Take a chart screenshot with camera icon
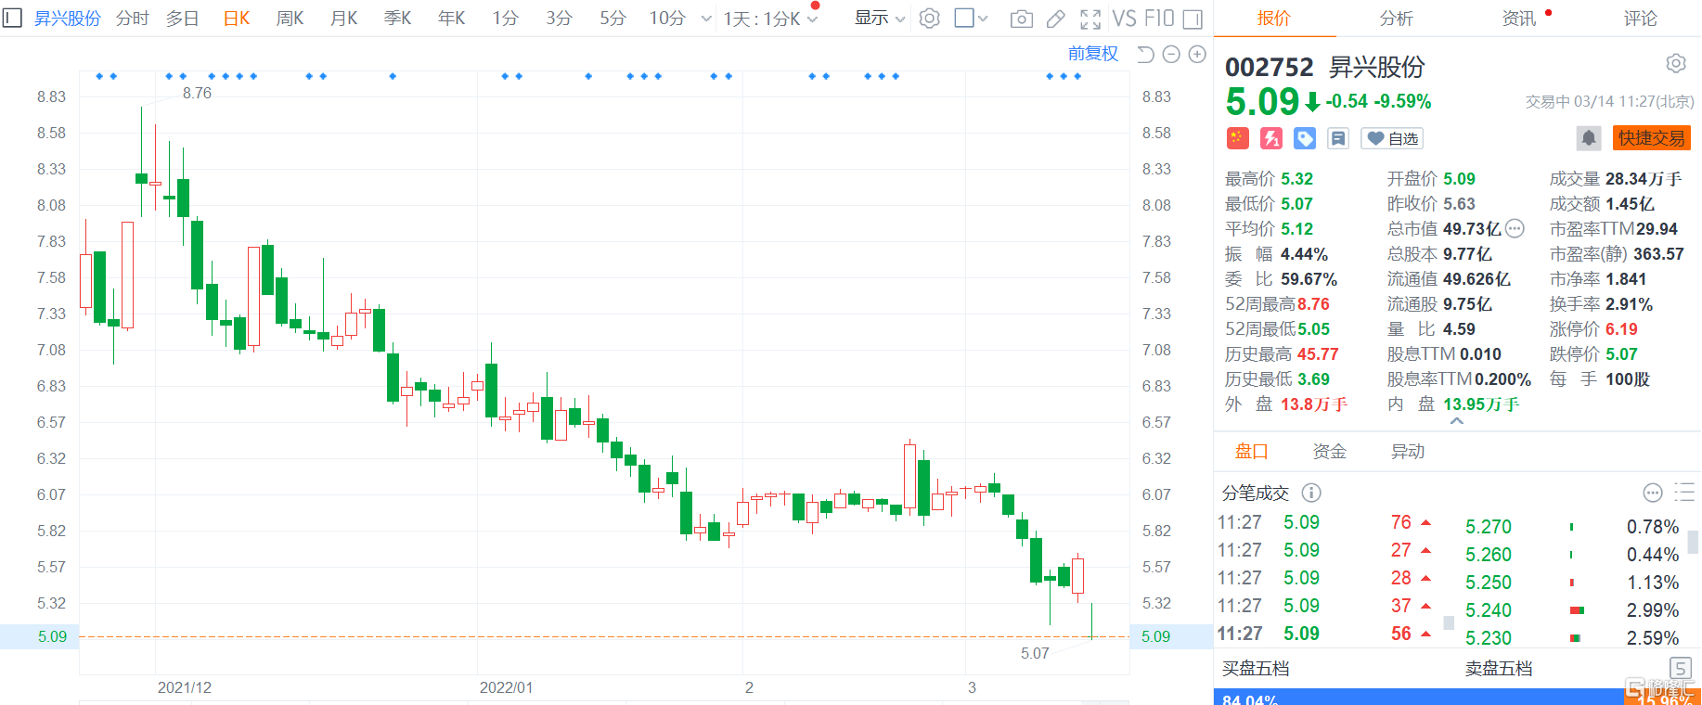 [1021, 19]
